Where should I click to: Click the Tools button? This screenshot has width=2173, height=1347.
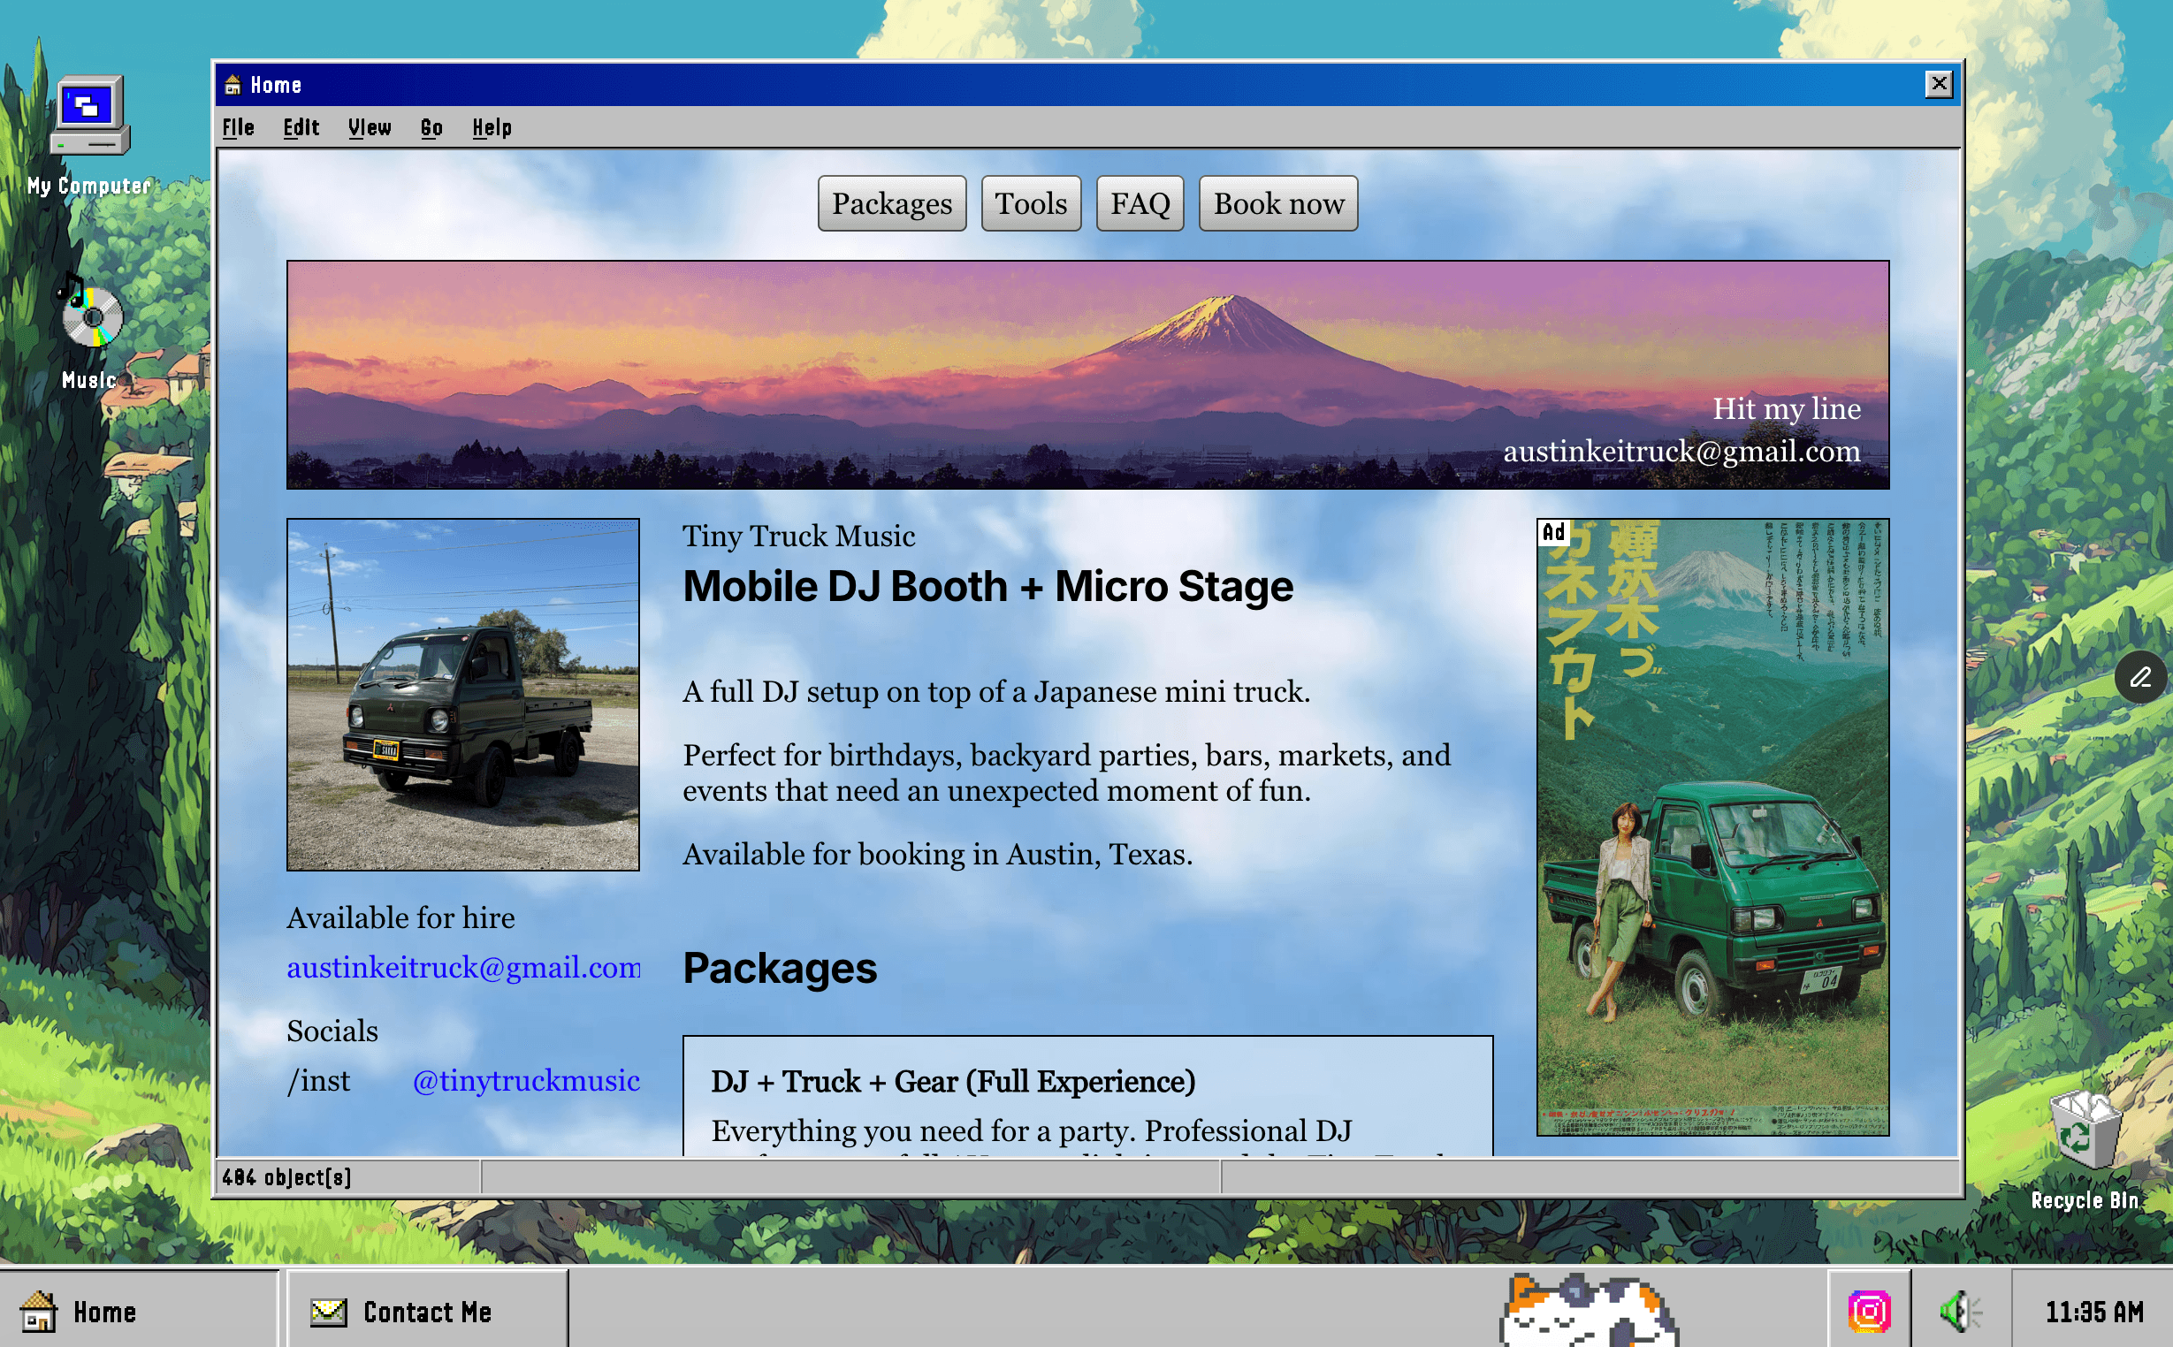point(1031,203)
